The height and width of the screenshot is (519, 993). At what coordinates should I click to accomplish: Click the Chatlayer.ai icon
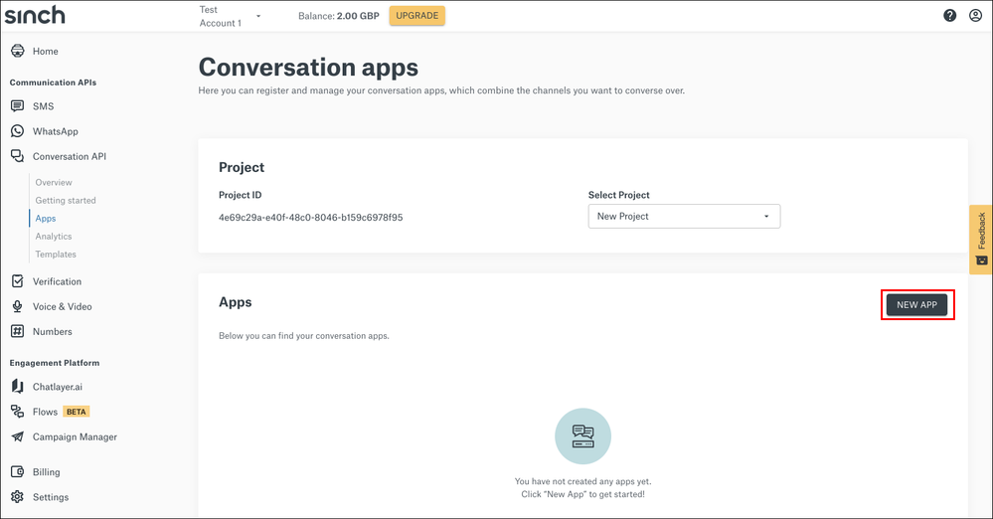tap(18, 387)
